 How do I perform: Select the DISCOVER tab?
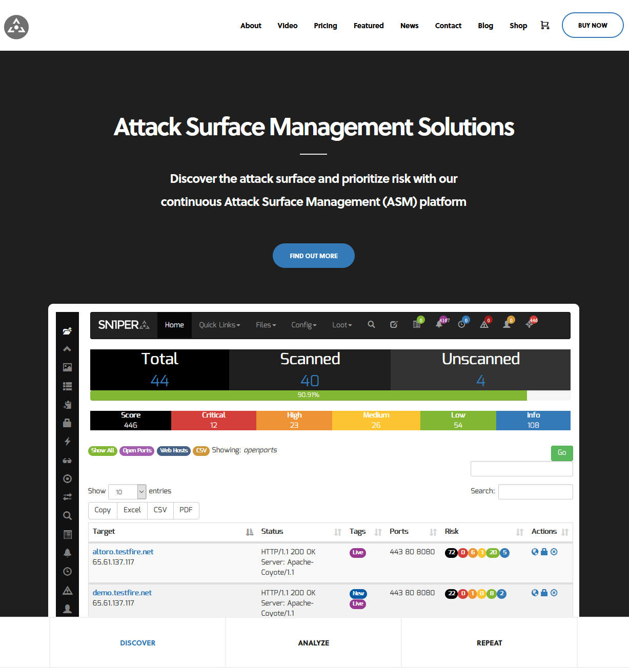coord(137,643)
